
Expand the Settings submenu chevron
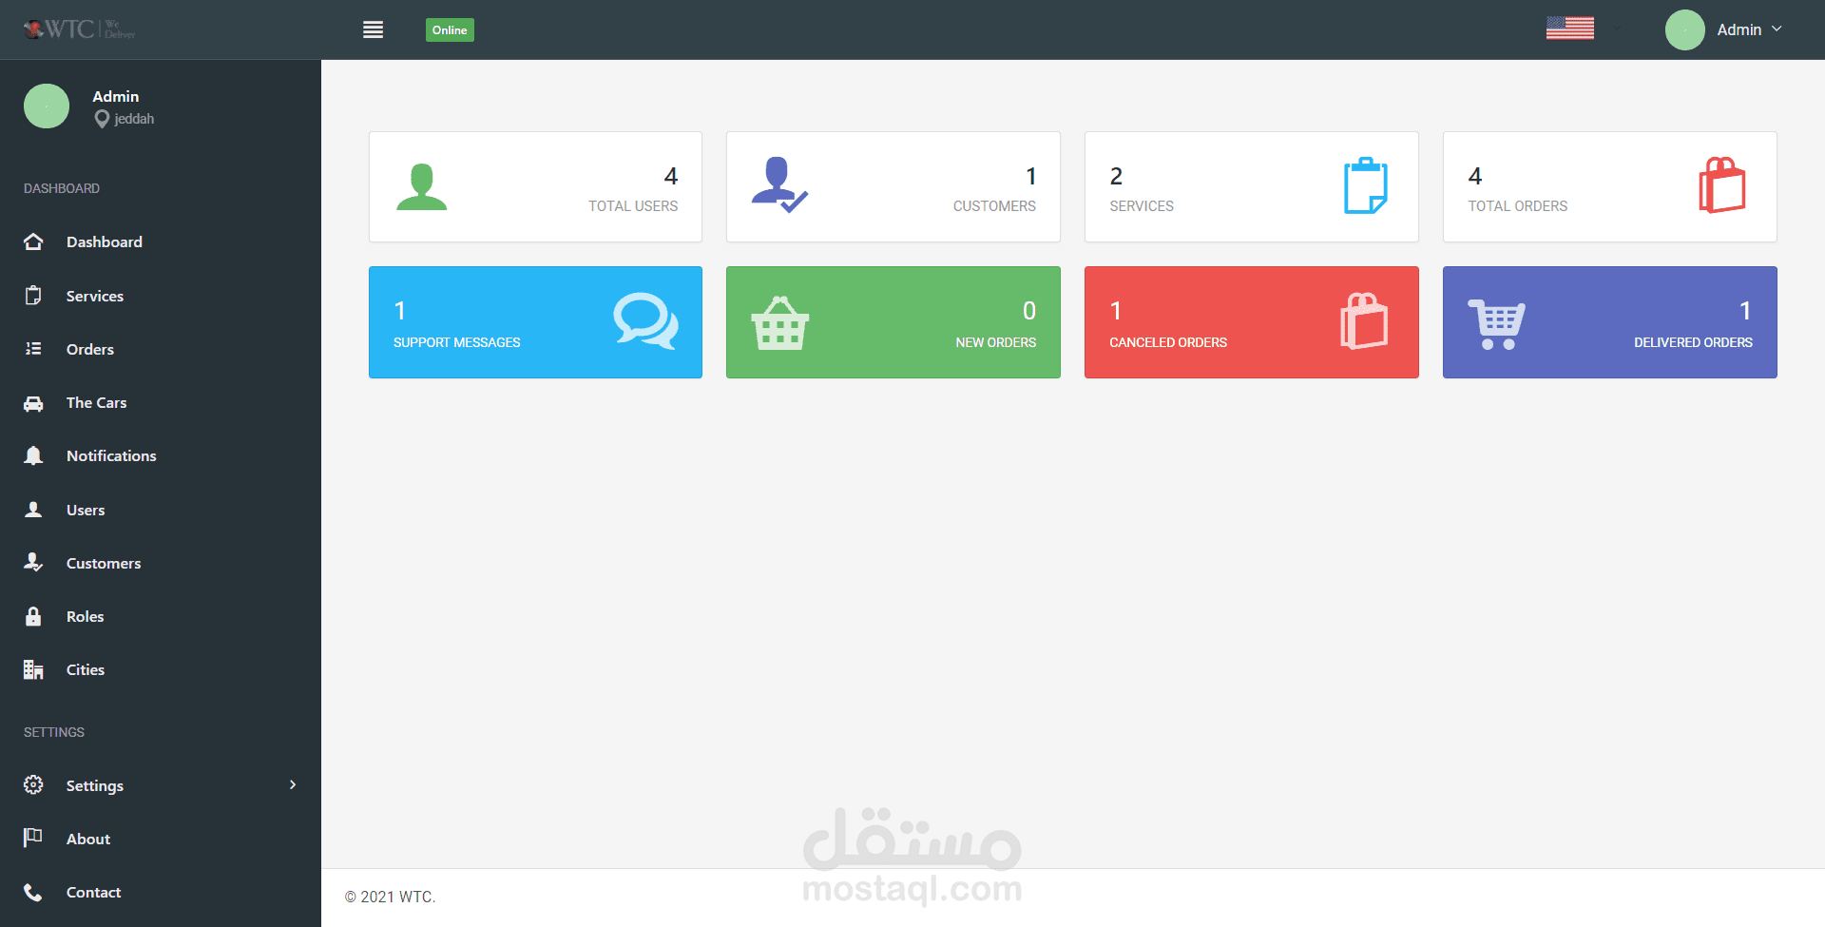tap(293, 784)
